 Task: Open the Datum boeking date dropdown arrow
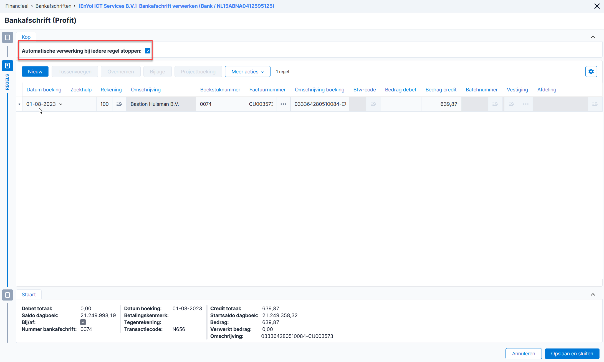point(61,104)
